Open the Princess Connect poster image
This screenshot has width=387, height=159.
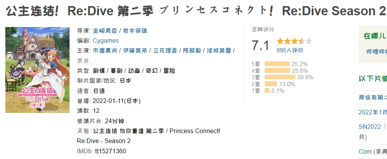click(x=37, y=70)
